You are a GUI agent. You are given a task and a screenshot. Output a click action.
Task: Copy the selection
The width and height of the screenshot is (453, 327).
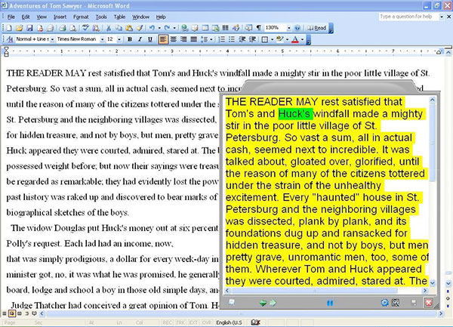tap(119, 28)
